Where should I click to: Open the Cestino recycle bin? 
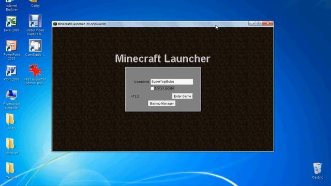[318, 171]
